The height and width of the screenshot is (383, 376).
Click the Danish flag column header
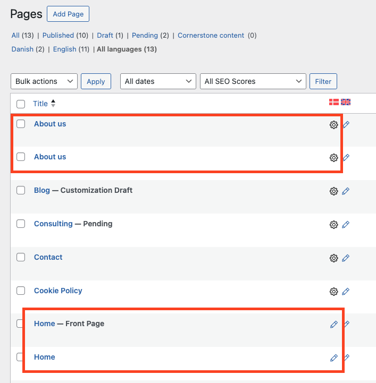pyautogui.click(x=334, y=103)
